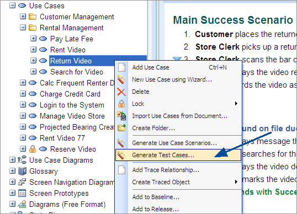Image resolution: width=297 pixels, height=214 pixels.
Task: Click the wand icon for New Use Case Wizard
Action: pos(121,79)
